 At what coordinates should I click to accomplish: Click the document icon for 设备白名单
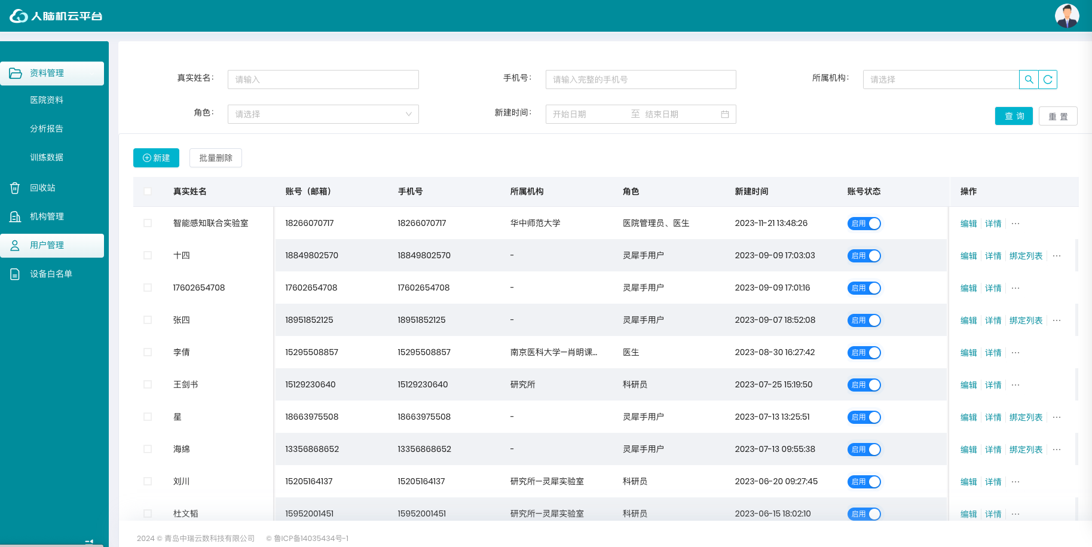click(15, 274)
